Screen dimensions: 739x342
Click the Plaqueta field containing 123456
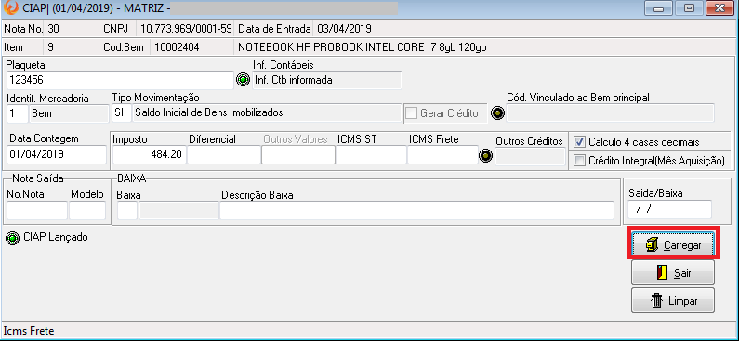[120, 80]
